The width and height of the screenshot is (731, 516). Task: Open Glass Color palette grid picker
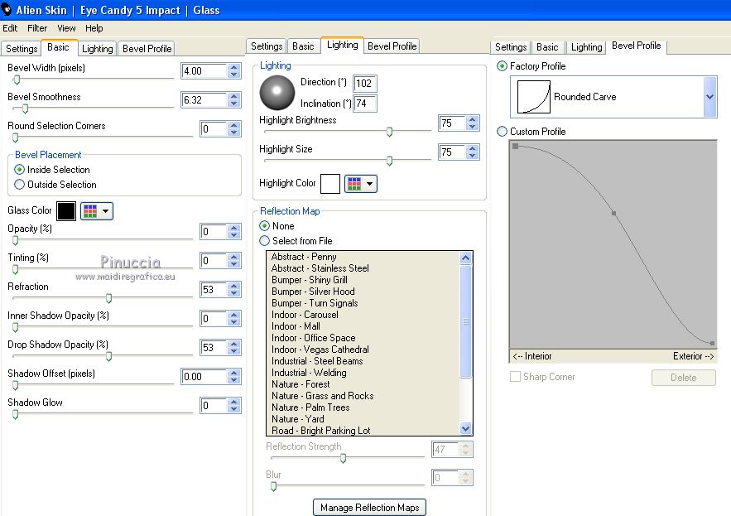click(97, 211)
